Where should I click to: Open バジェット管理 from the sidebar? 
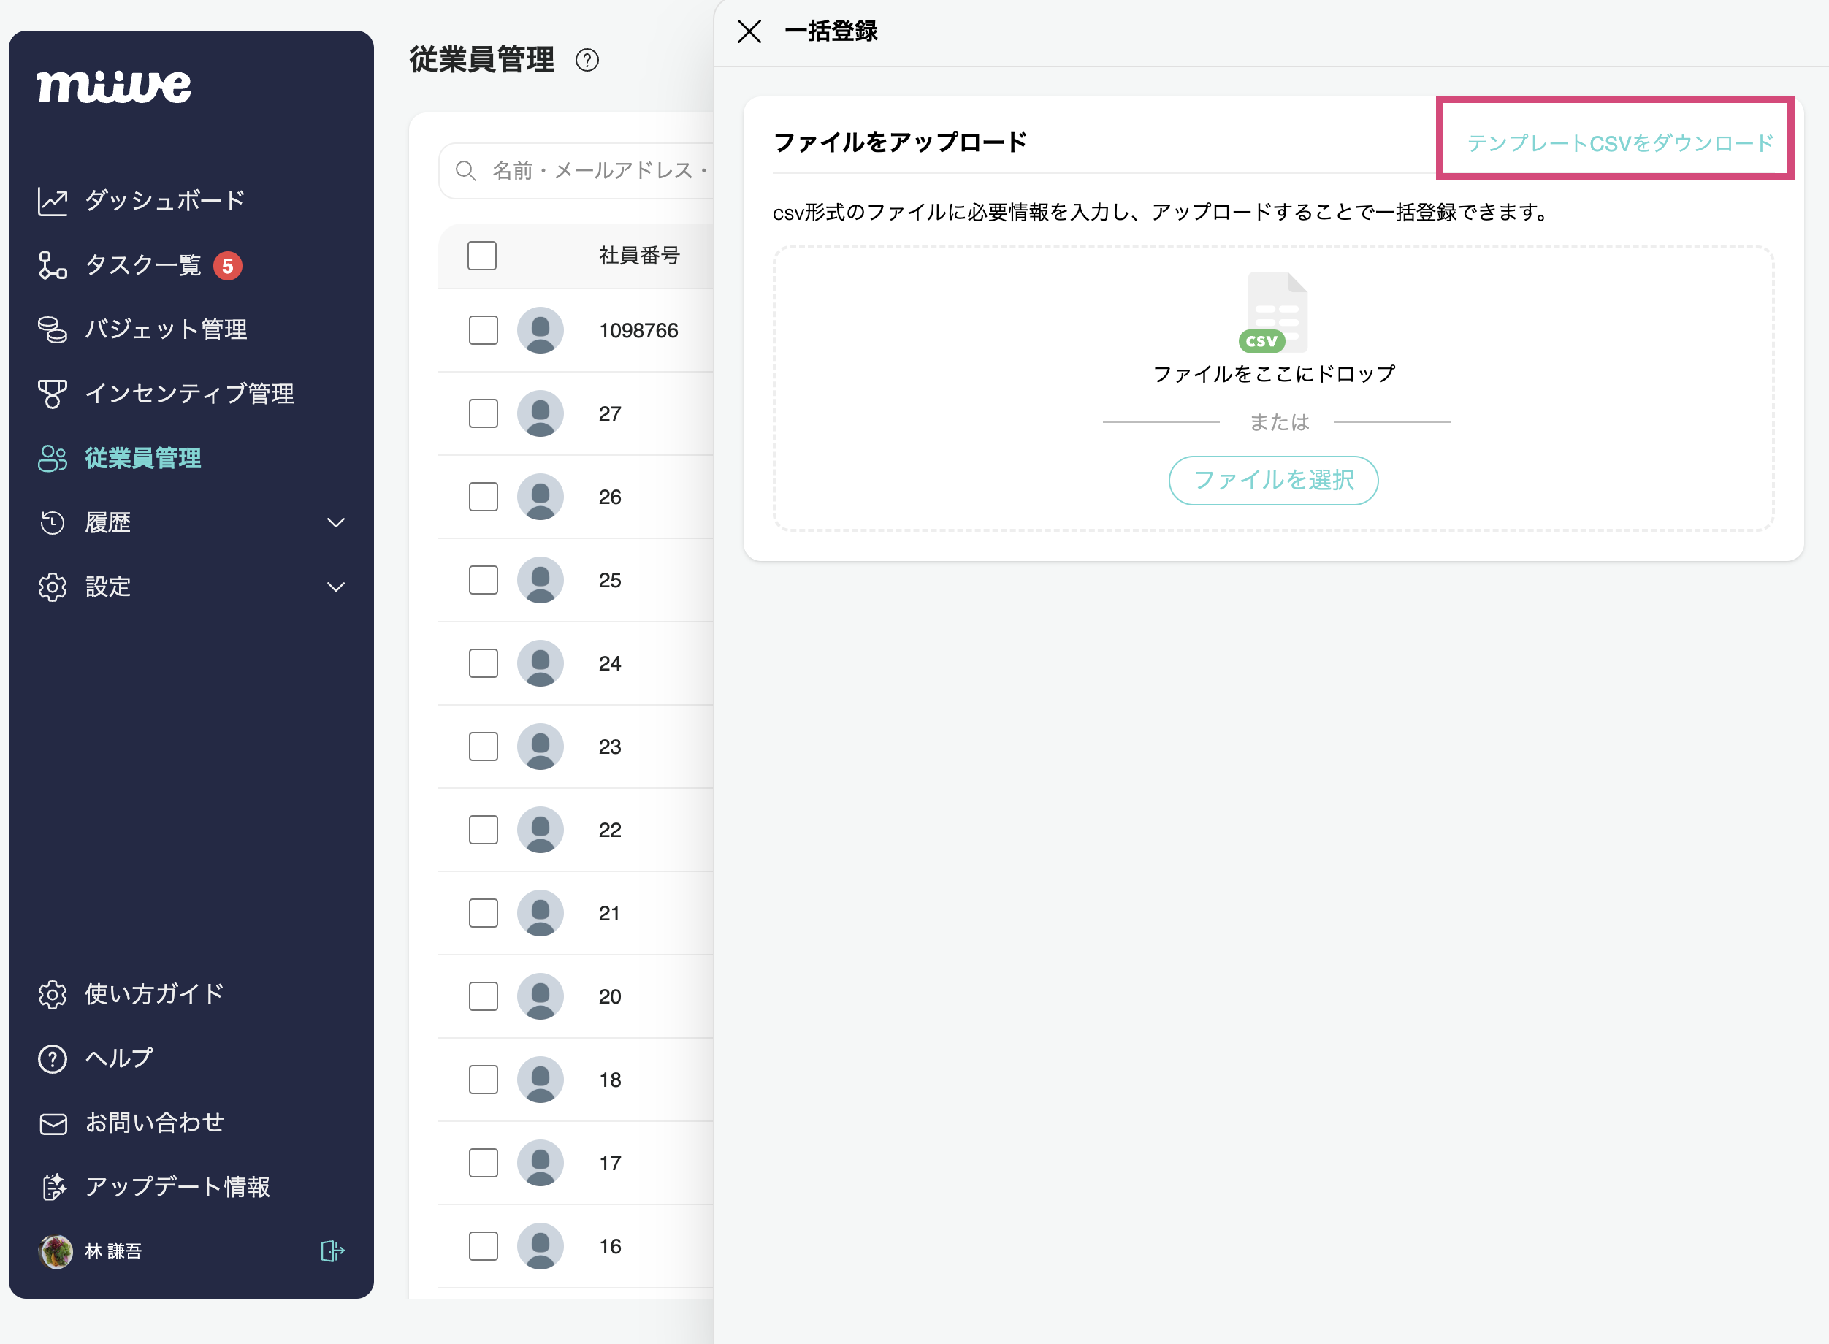tap(52, 329)
